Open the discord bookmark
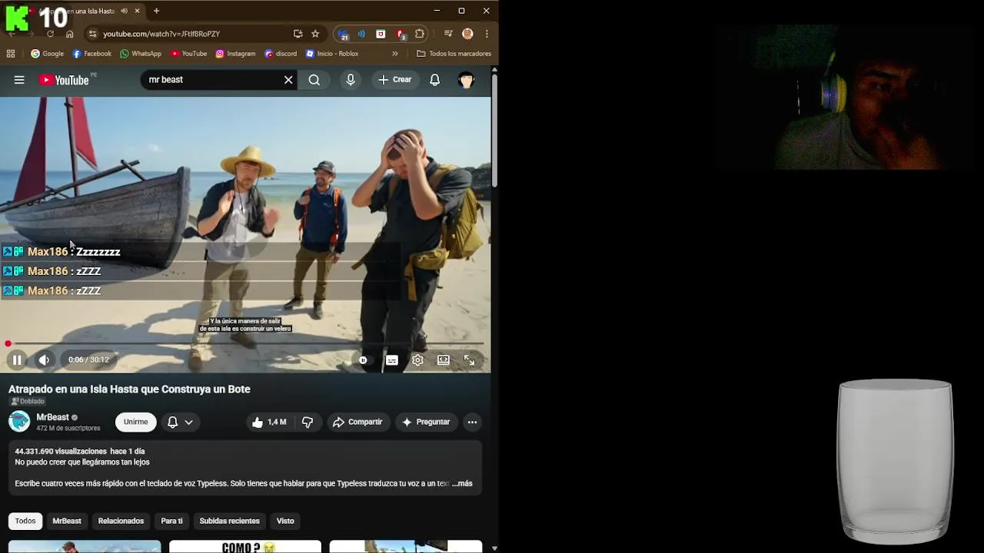Viewport: 984px width, 553px height. [281, 54]
